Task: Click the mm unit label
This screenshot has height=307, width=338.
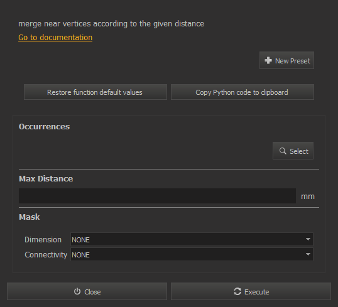Action: pos(308,197)
